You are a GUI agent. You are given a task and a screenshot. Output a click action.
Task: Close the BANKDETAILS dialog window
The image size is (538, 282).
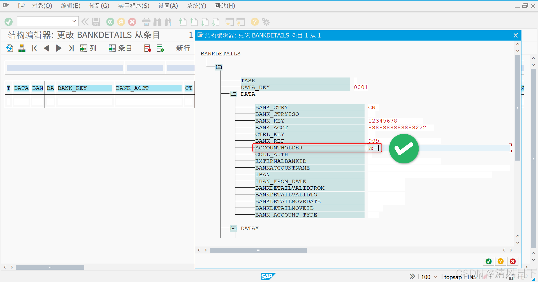tap(516, 35)
